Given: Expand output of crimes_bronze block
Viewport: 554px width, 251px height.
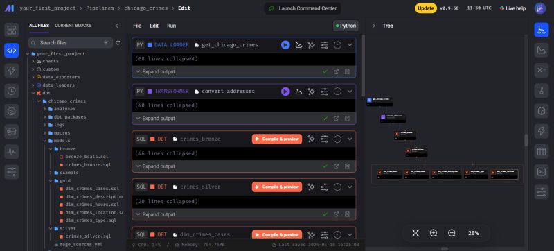Looking at the screenshot, I should tap(155, 166).
